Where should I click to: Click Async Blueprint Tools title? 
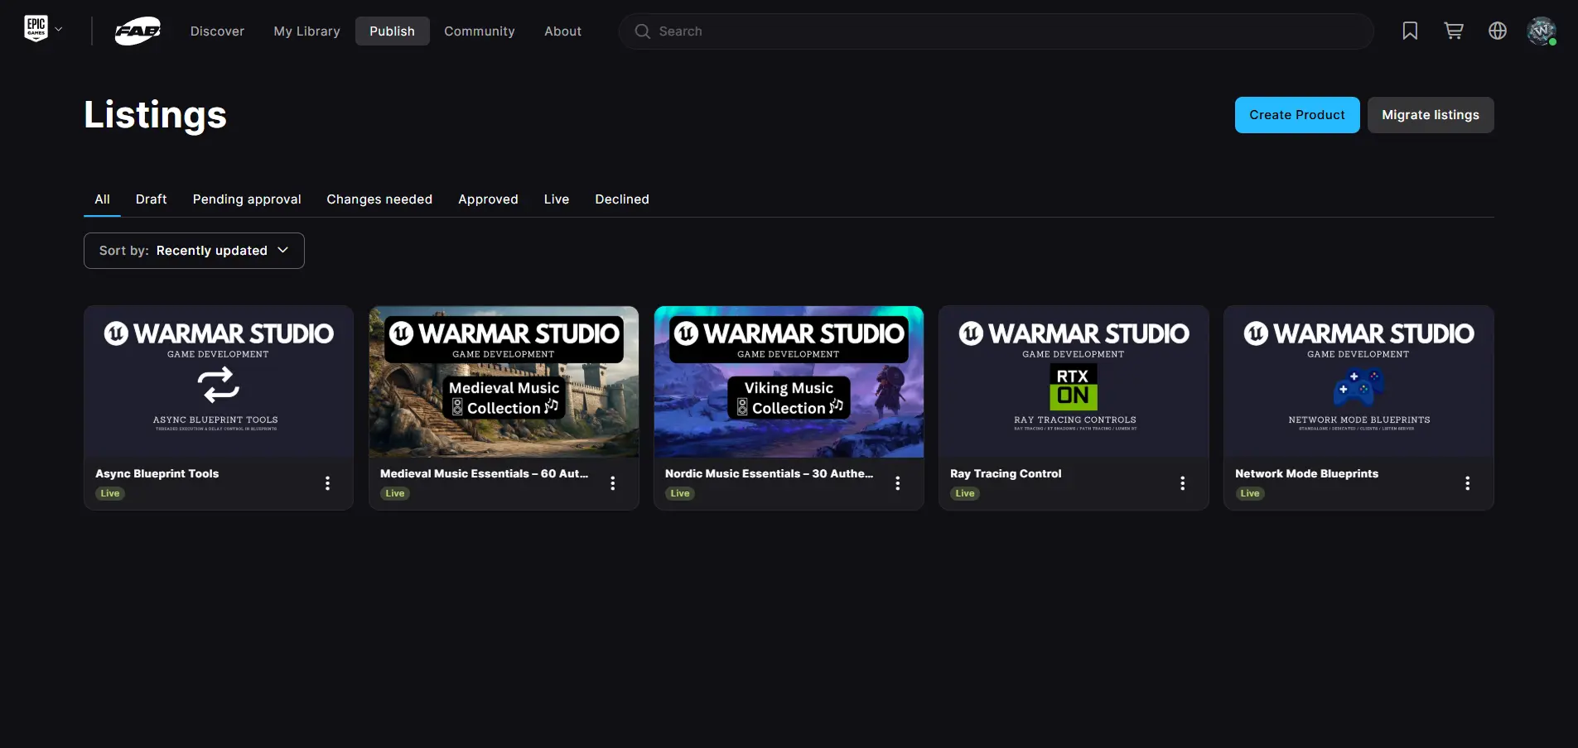pos(157,473)
